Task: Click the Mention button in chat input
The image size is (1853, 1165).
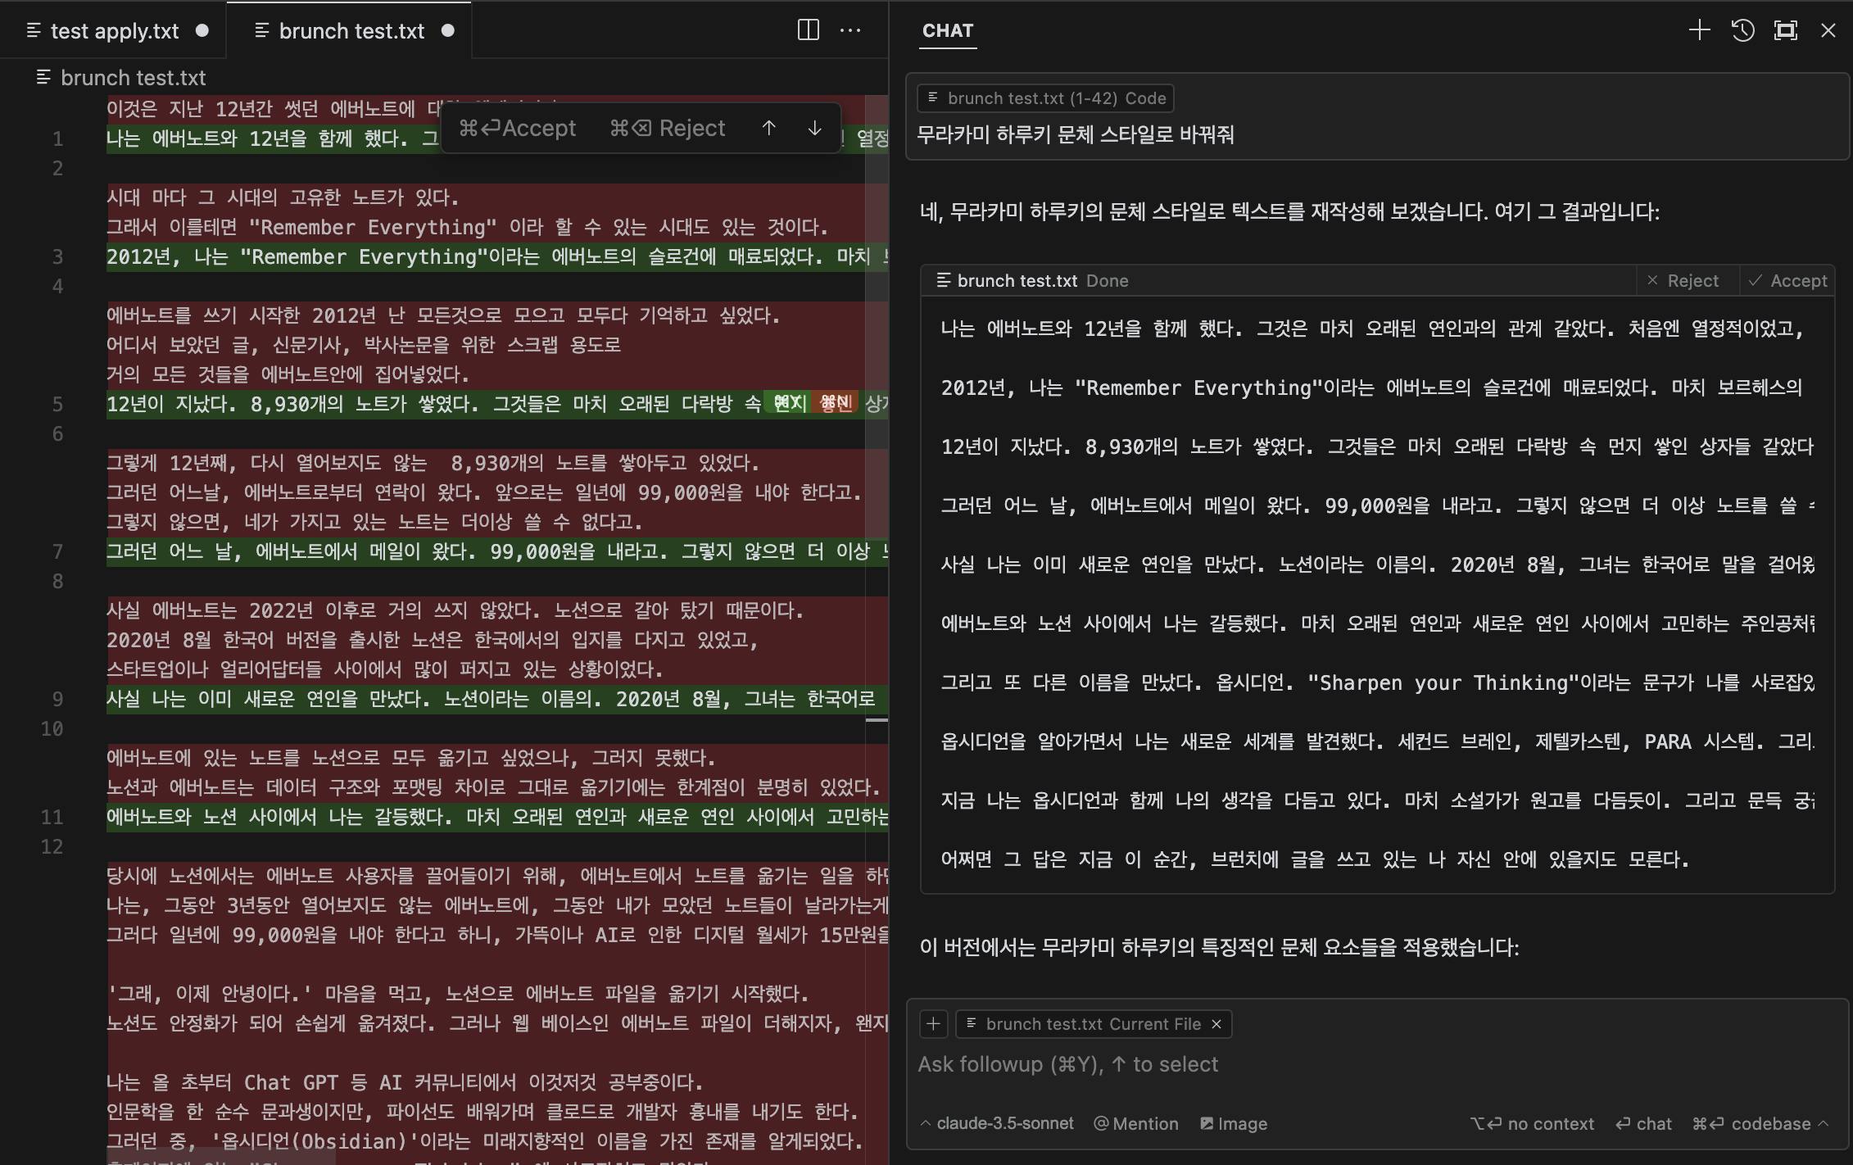Action: 1136,1123
